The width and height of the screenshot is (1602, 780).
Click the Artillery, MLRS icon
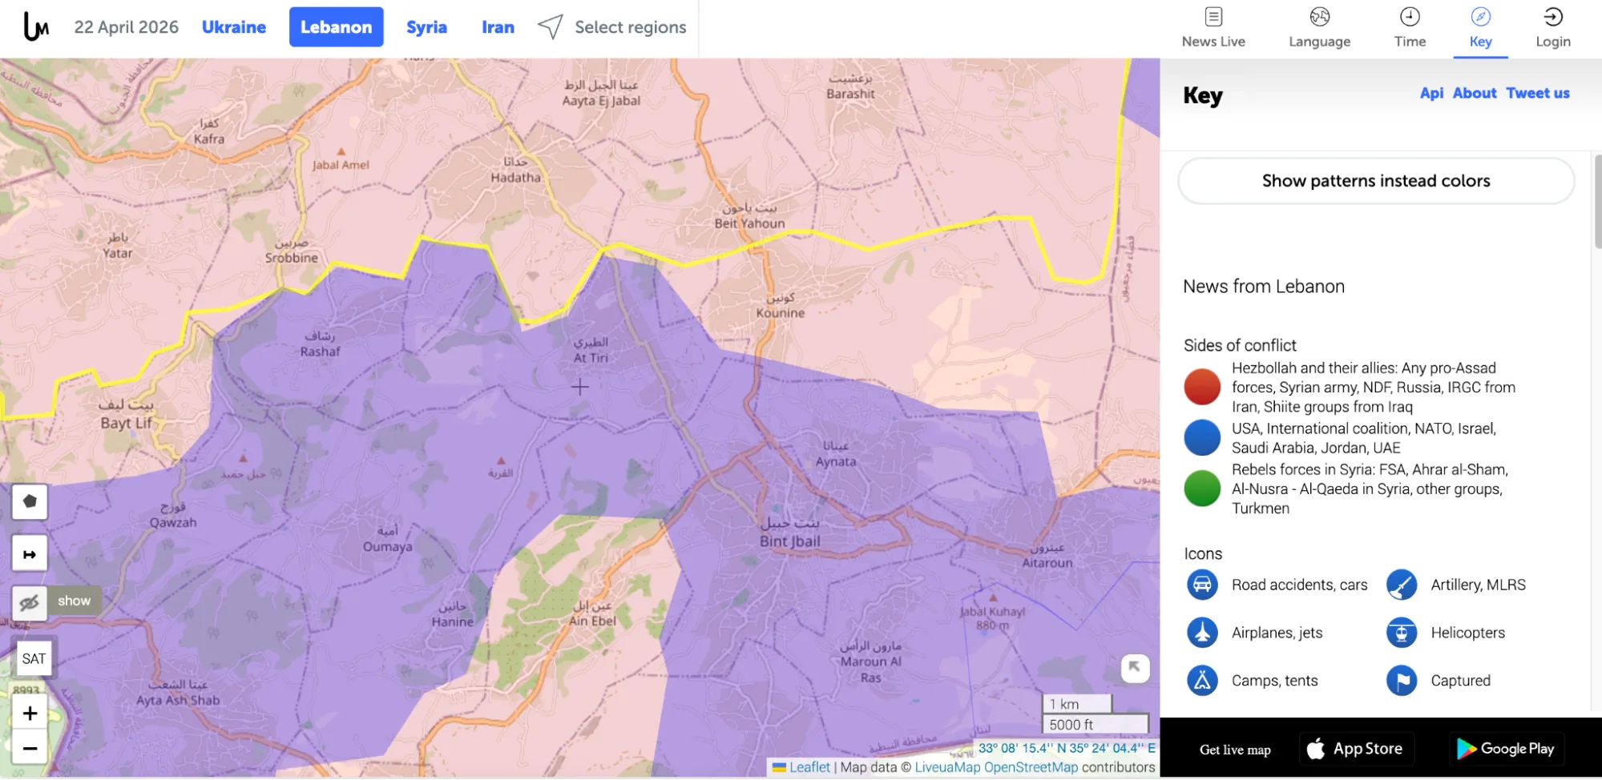[x=1402, y=585]
